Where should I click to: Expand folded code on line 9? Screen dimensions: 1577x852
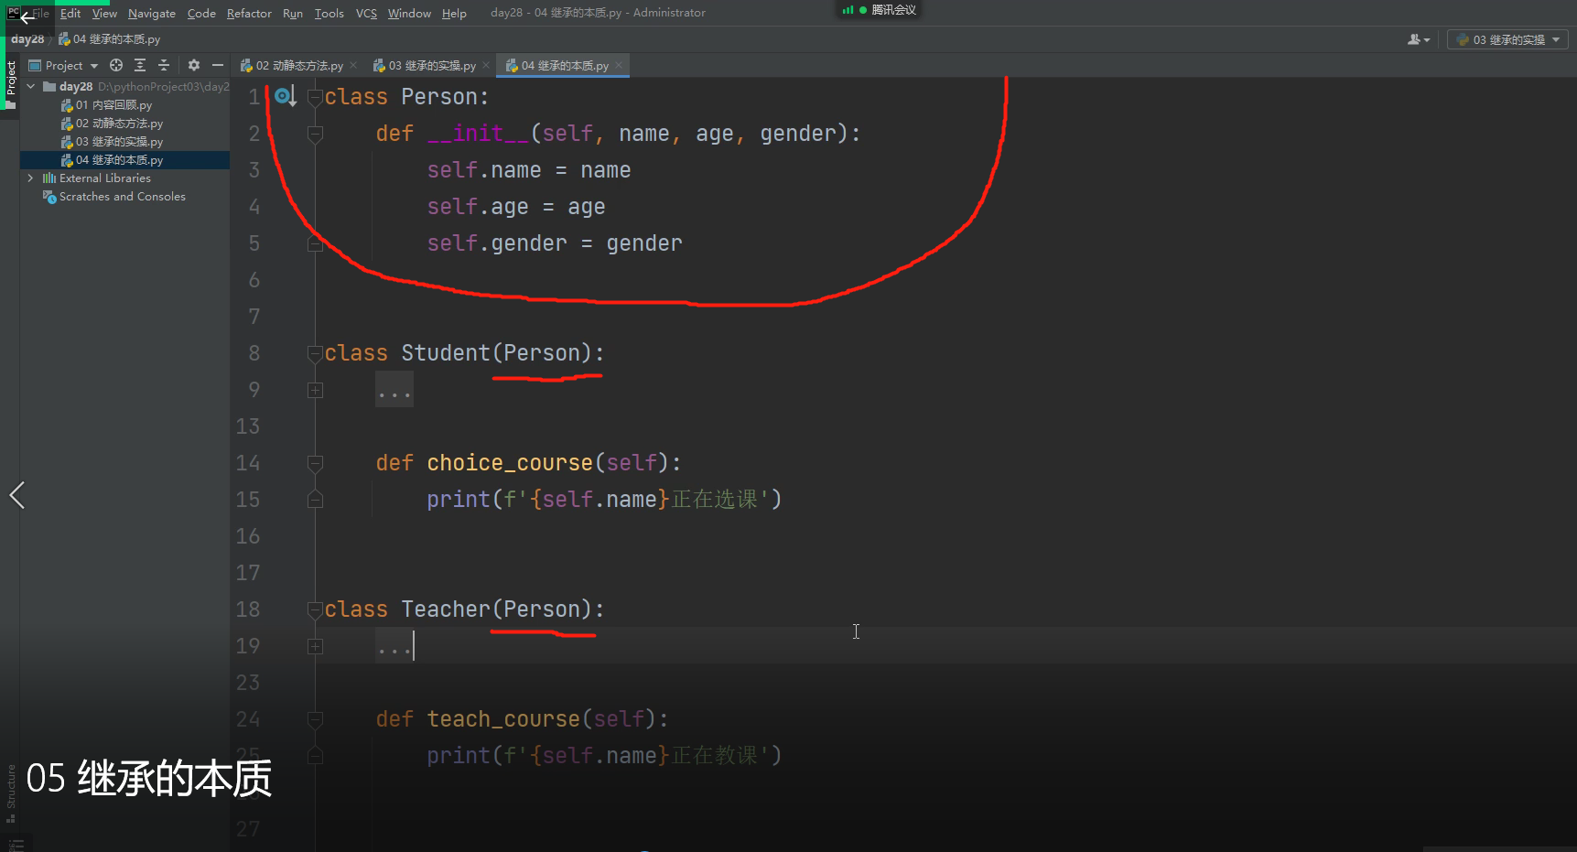click(x=315, y=390)
